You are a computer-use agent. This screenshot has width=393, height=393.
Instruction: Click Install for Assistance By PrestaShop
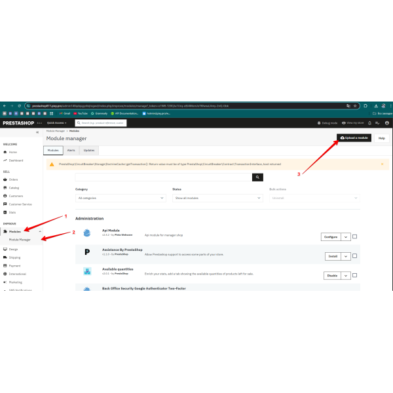tap(333, 256)
